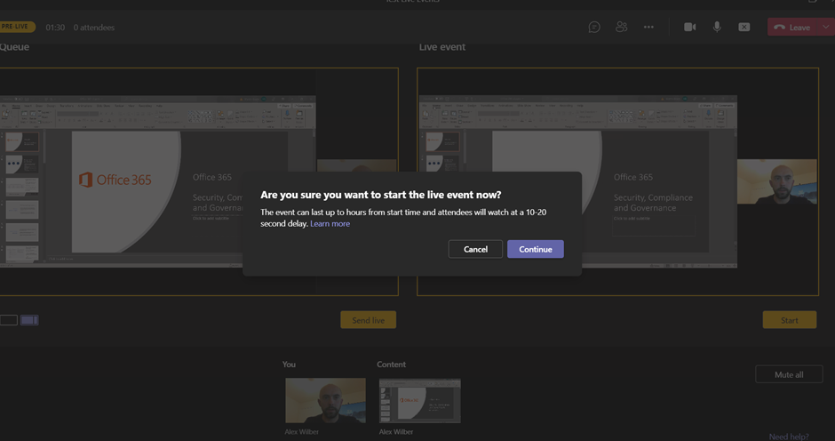
Task: Cancel the start live event dialog
Action: tap(475, 249)
